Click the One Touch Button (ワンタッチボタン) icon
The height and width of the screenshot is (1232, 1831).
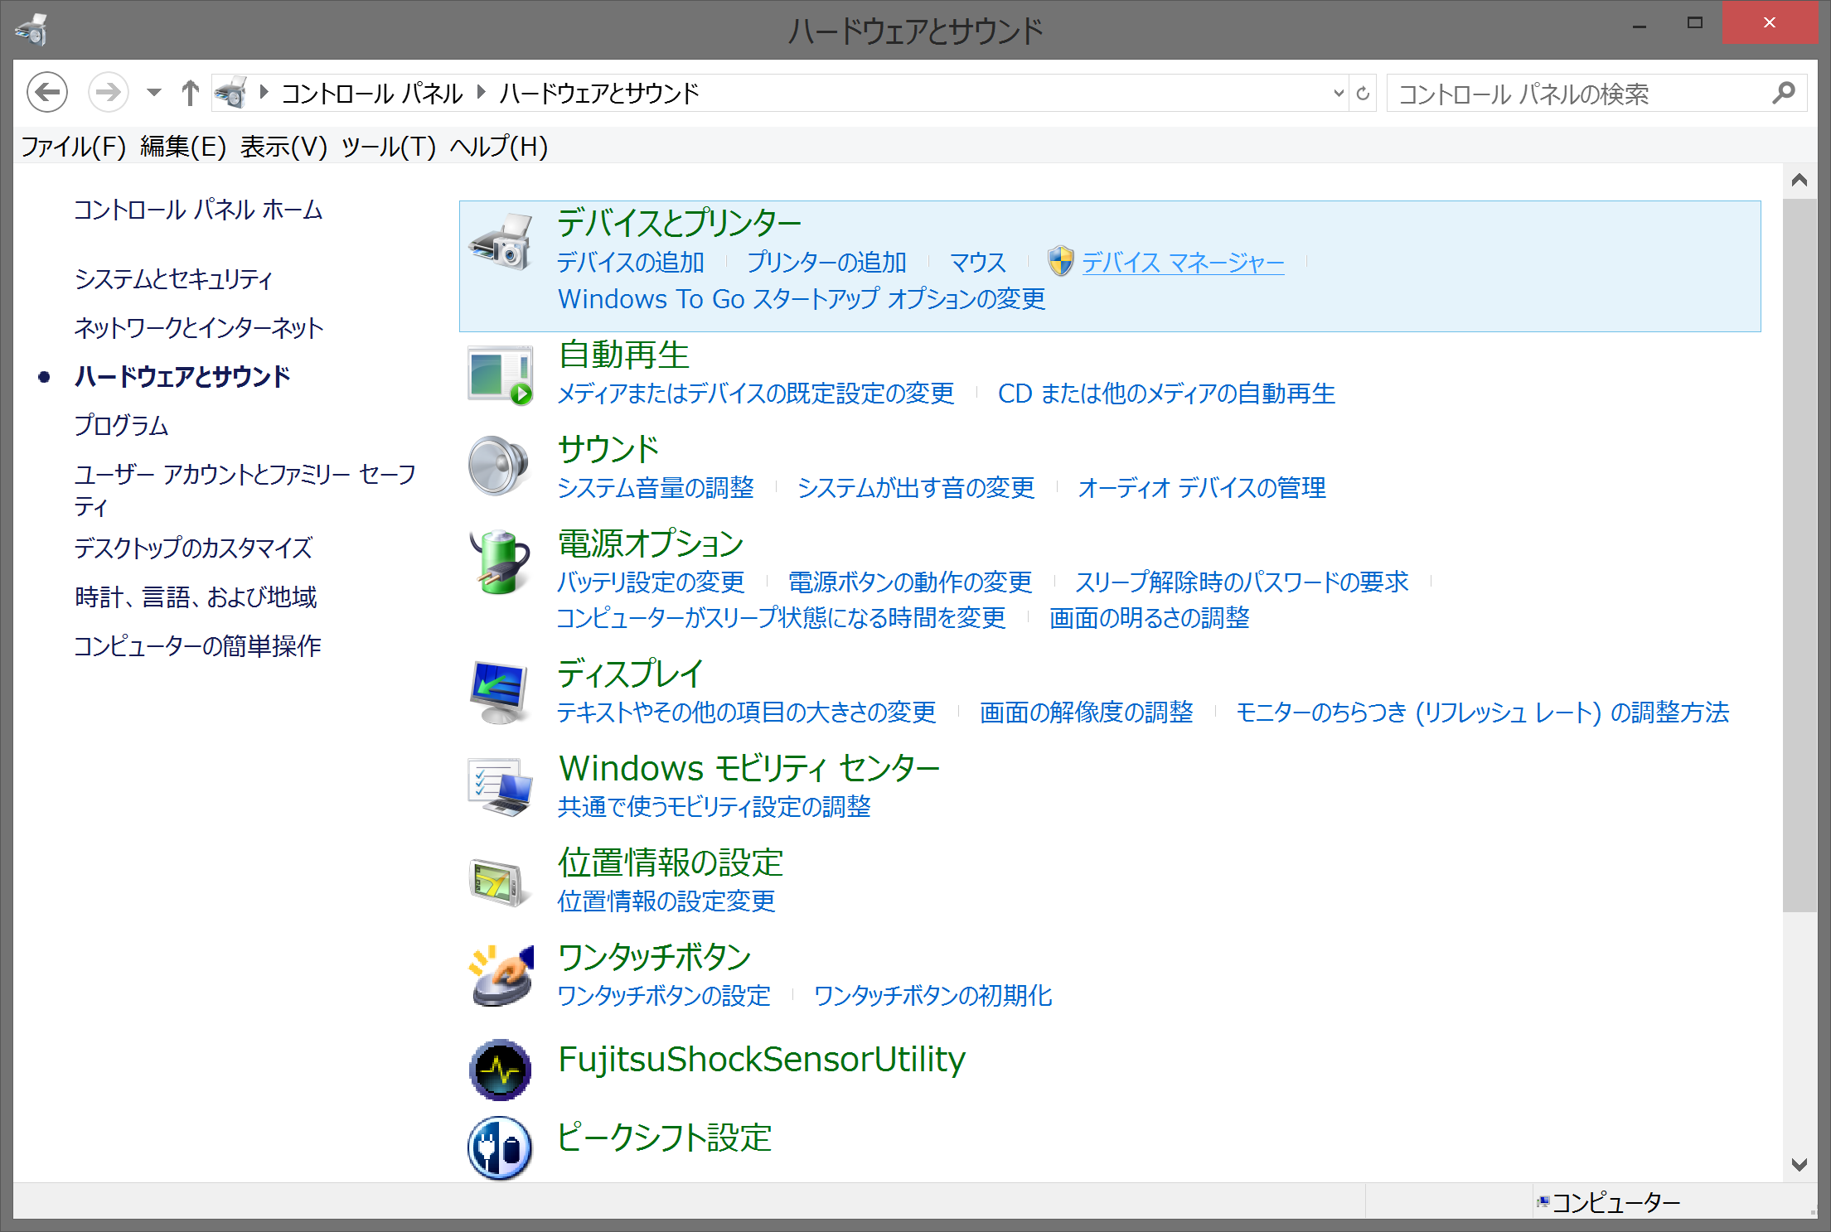(501, 976)
